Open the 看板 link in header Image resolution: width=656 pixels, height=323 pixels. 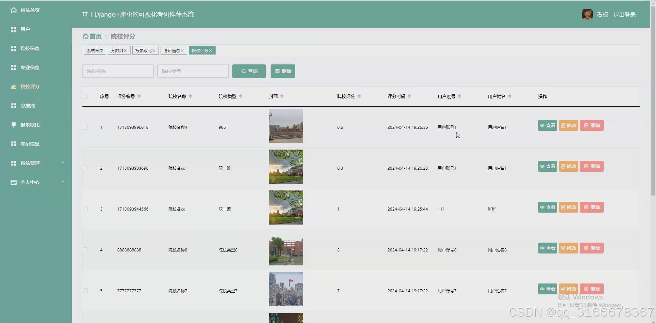(x=603, y=15)
